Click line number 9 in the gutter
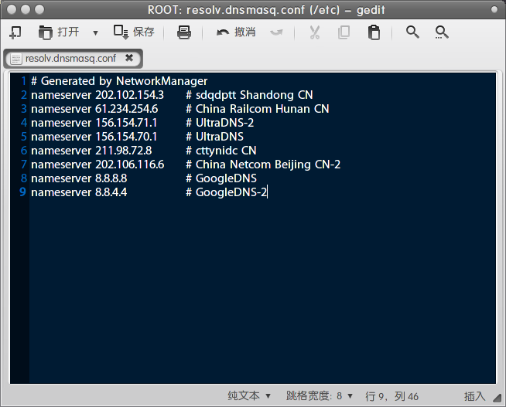Image resolution: width=506 pixels, height=407 pixels. [x=22, y=192]
